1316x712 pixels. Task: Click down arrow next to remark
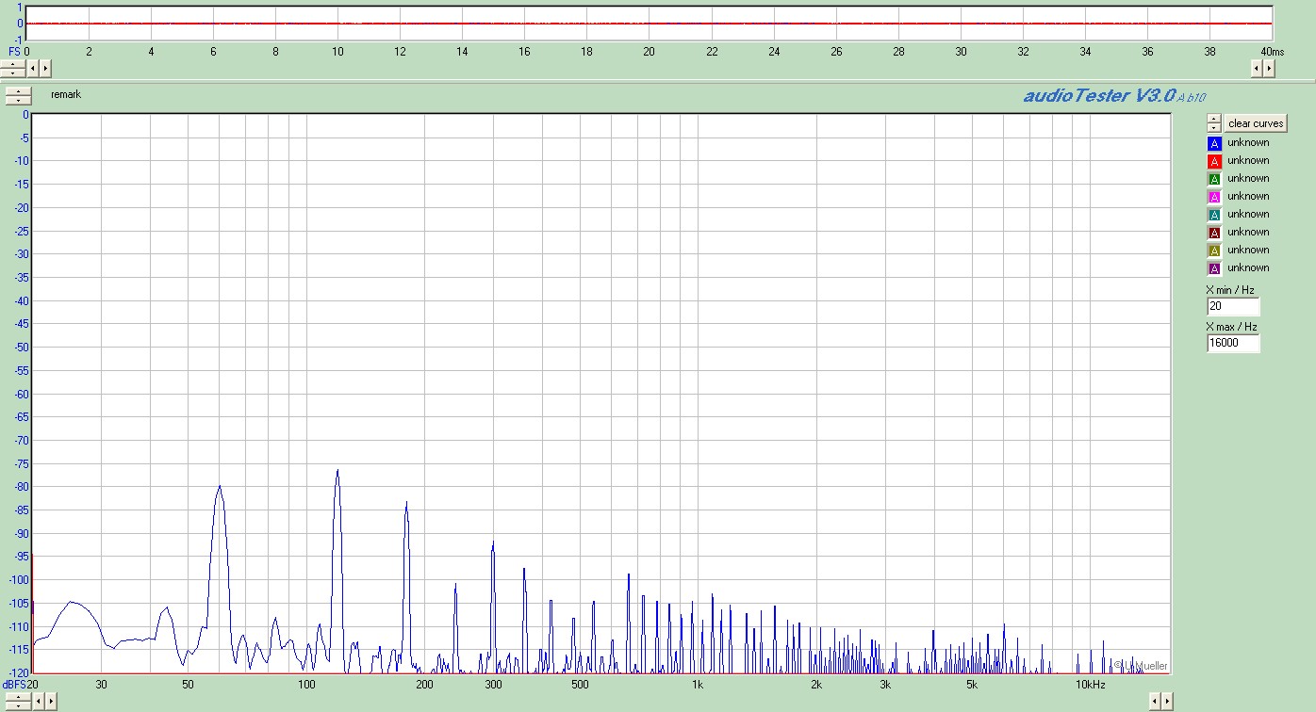click(19, 100)
